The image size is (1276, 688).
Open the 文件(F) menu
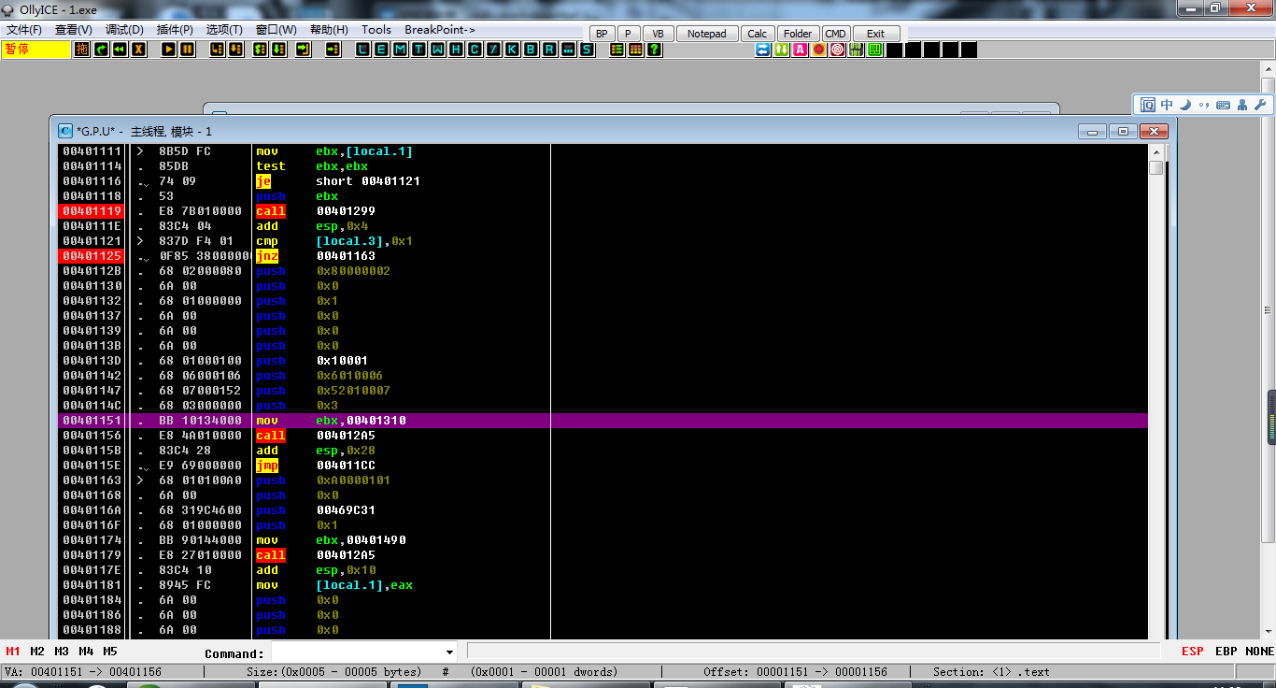(24, 30)
